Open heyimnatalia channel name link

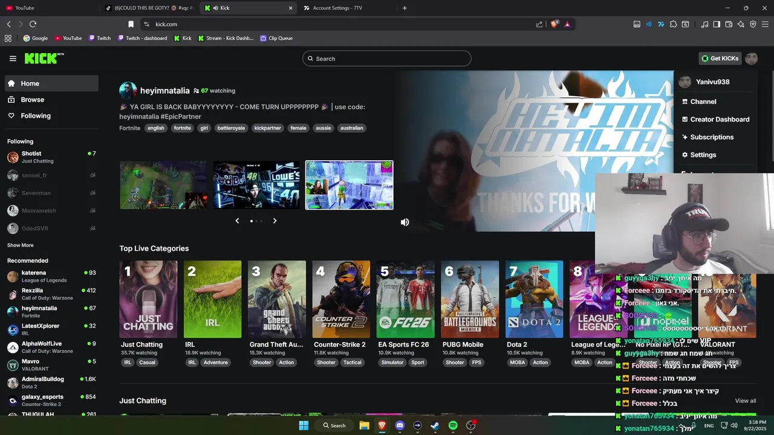click(164, 91)
